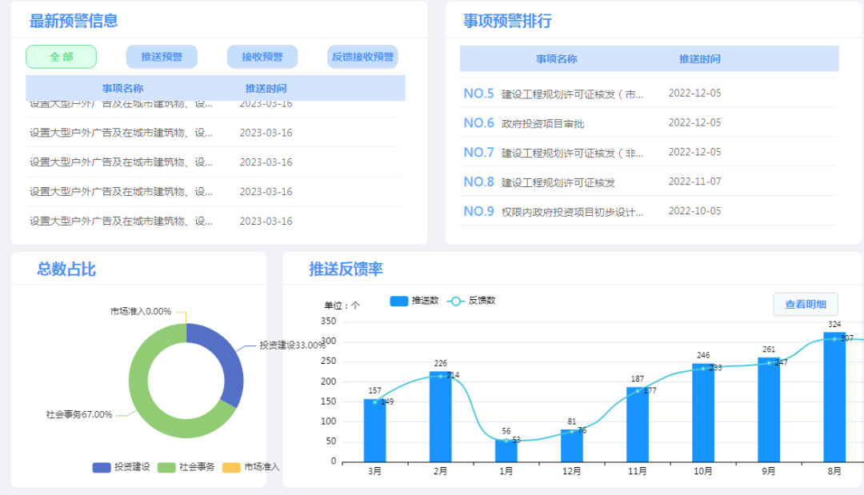Hide 社会事务 series via legend
864x495 pixels.
(186, 467)
